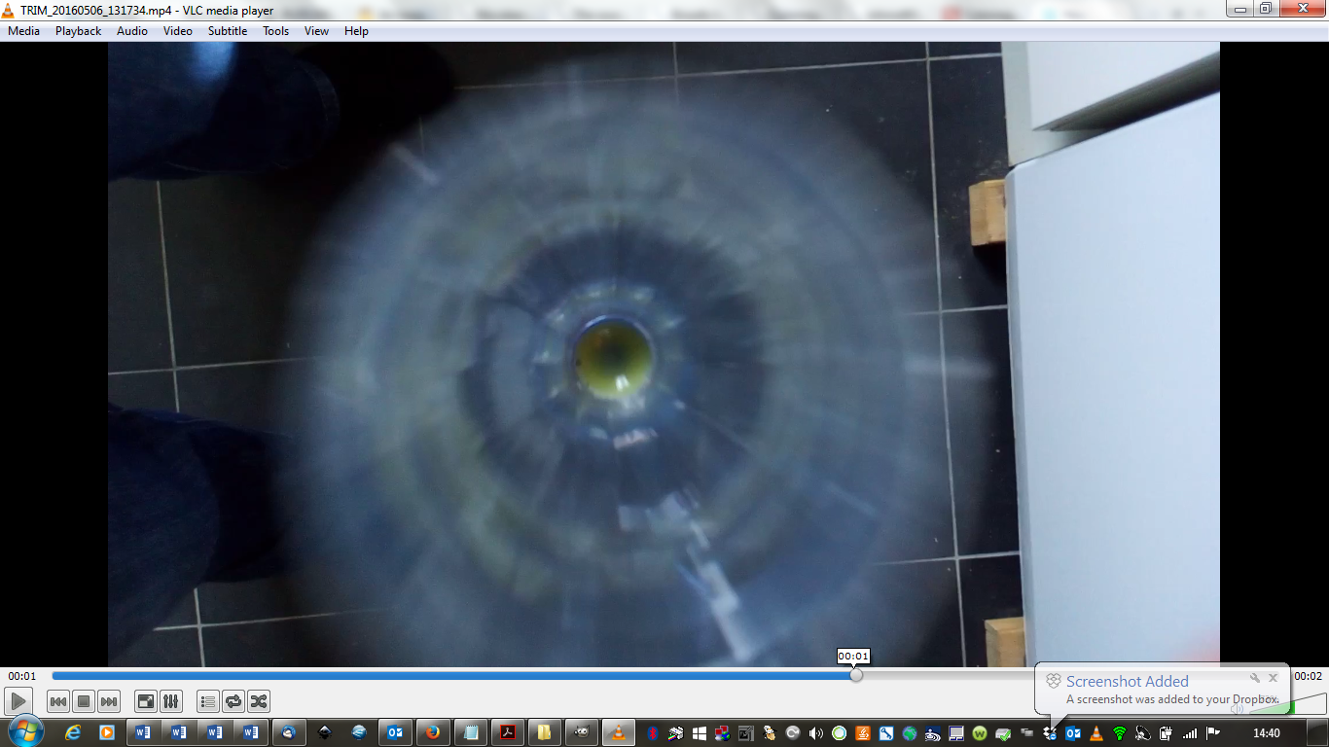
Task: Open the orange Java tray icon
Action: pos(863,733)
